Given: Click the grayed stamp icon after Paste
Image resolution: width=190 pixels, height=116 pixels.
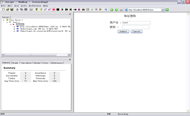Looking at the screenshot, I should (31, 9).
